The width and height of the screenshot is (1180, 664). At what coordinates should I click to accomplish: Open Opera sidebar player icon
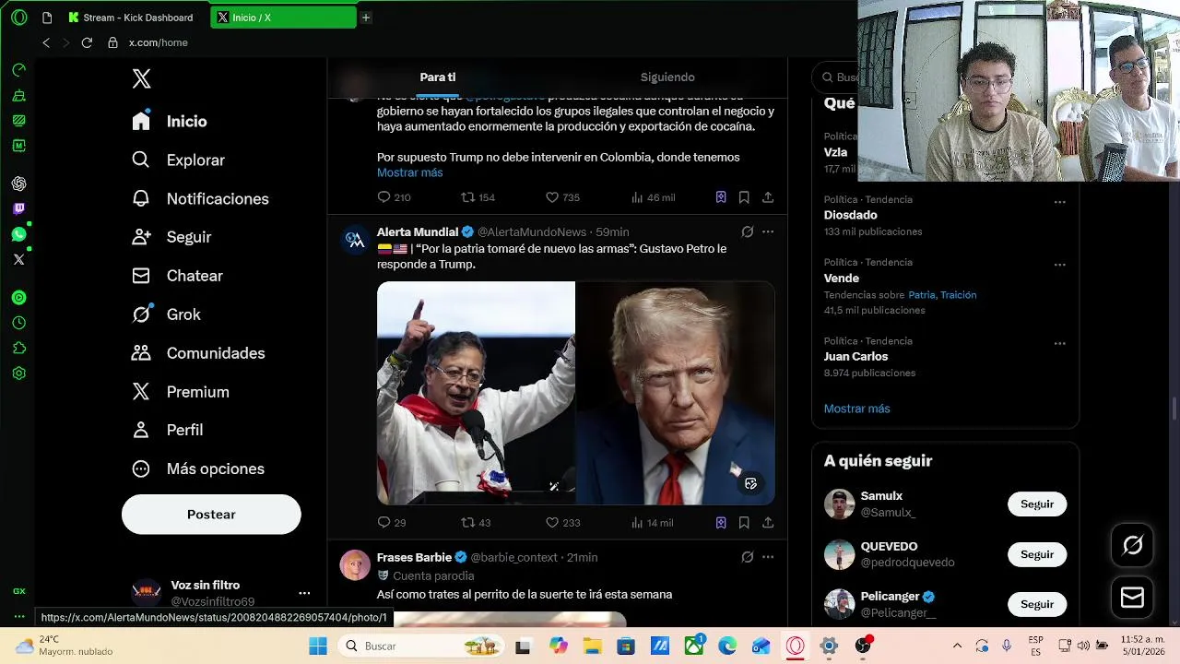click(18, 298)
